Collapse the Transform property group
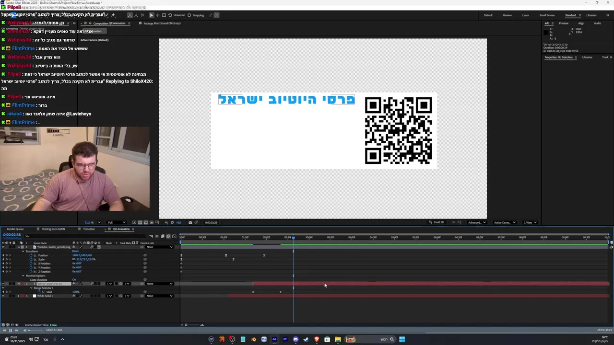 [x=23, y=251]
